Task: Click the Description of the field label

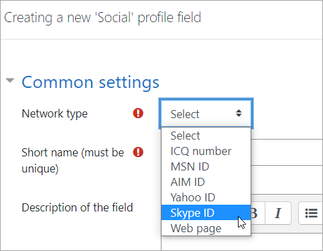Action: (77, 207)
